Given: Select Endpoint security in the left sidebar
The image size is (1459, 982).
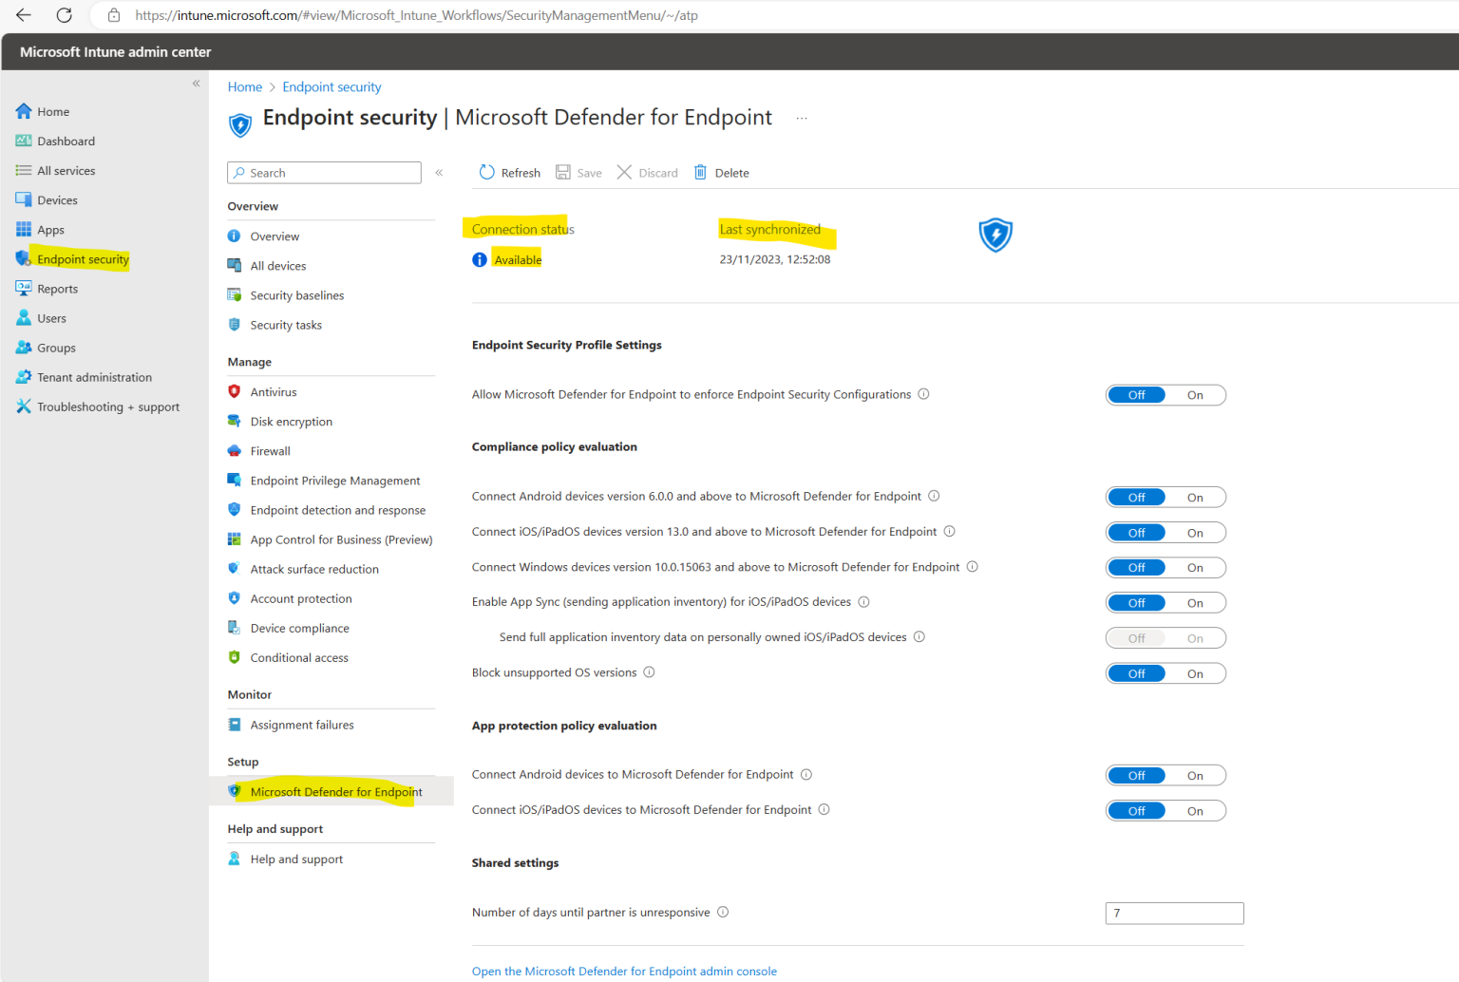Looking at the screenshot, I should point(81,258).
